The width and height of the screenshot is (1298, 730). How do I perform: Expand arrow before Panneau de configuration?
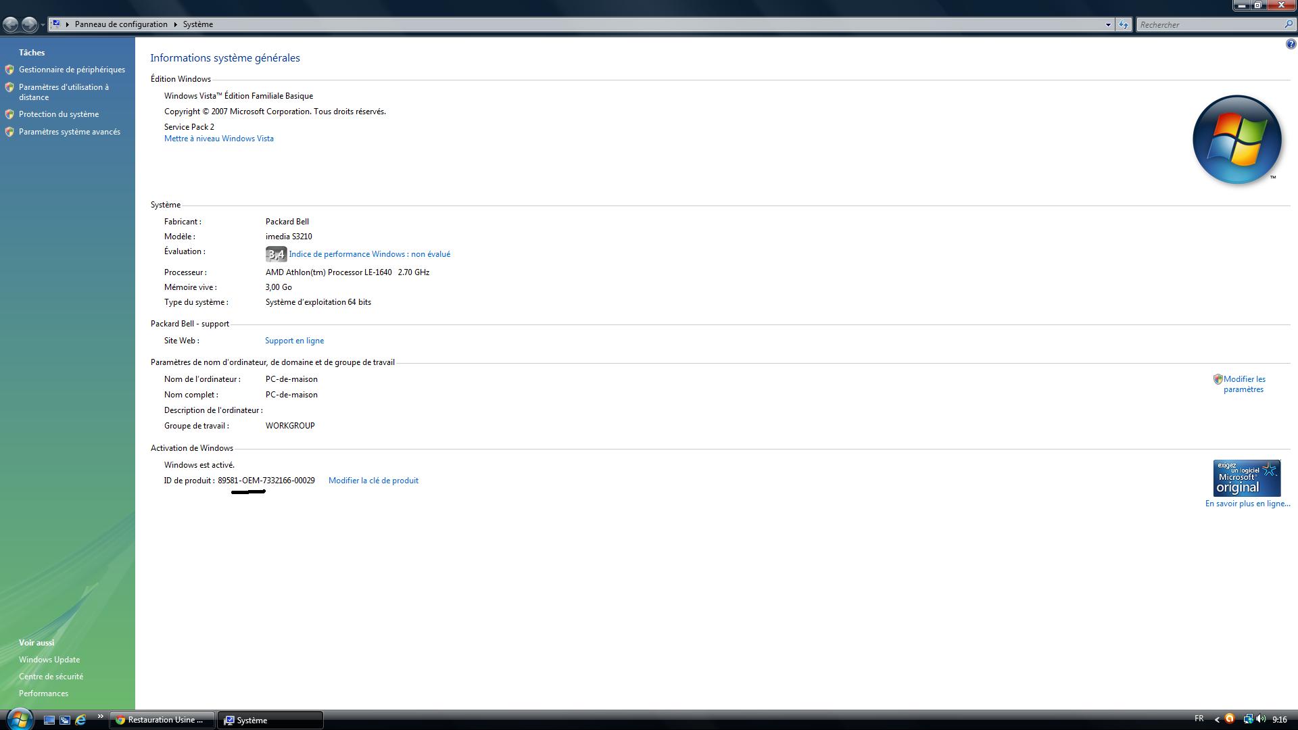(x=67, y=24)
